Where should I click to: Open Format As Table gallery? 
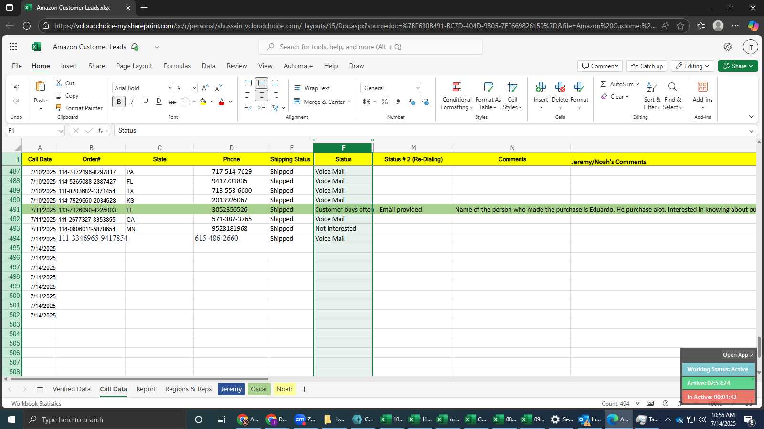tap(488, 96)
